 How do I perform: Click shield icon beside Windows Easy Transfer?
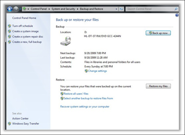9,124
